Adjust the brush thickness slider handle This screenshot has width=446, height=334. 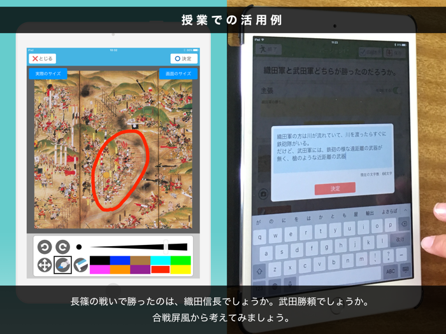[x=166, y=247]
